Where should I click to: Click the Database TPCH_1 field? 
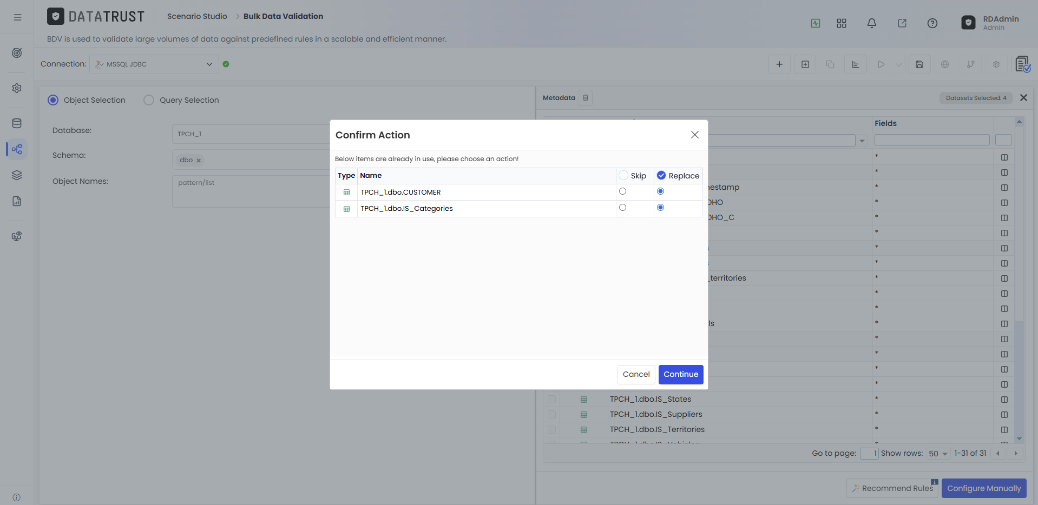click(252, 134)
